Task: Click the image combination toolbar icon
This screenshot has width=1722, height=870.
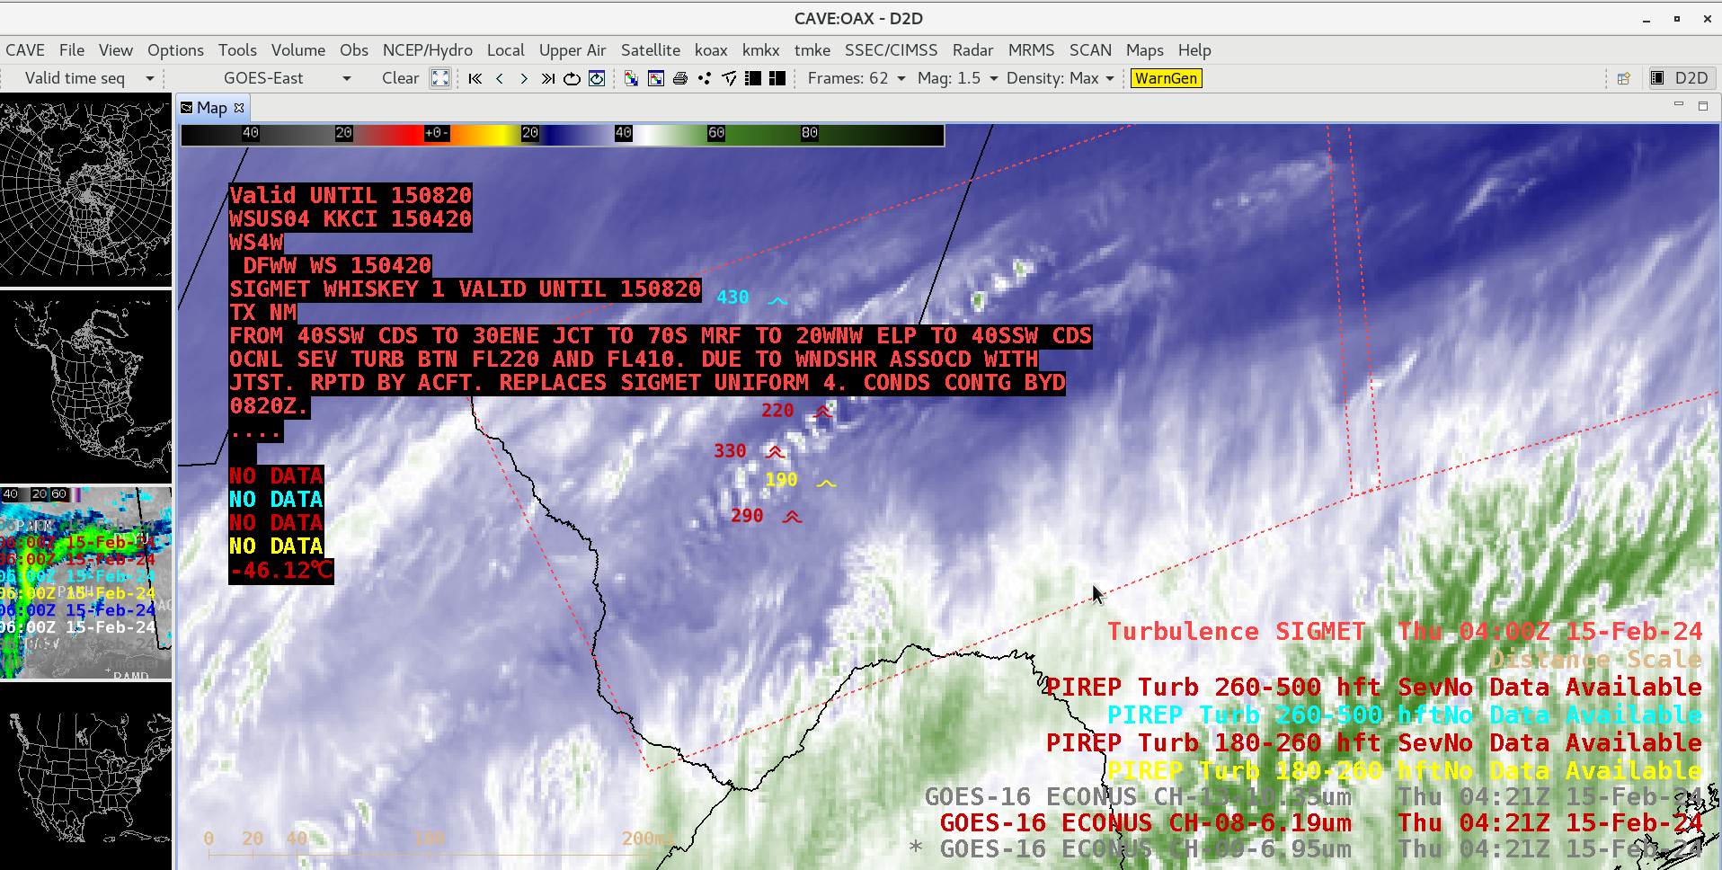Action: tap(632, 78)
